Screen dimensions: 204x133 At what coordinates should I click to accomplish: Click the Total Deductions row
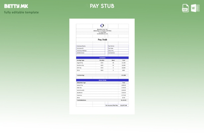click(102, 100)
